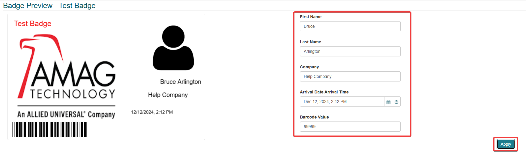Click the AMAG Technology logo on badge
Viewport: 526px width, 160px height.
click(x=67, y=68)
